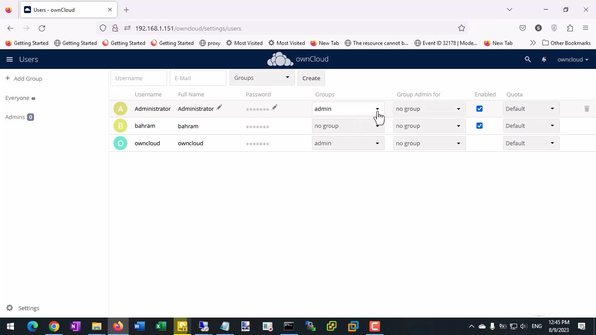Open Event ID 32178 bookmark

pos(445,43)
